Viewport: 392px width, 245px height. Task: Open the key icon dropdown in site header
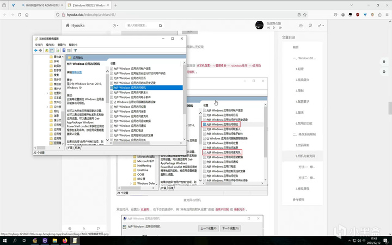point(321,26)
